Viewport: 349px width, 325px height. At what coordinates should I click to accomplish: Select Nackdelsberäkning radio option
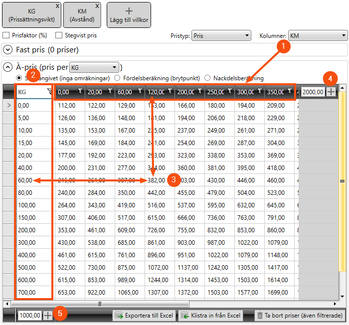207,78
